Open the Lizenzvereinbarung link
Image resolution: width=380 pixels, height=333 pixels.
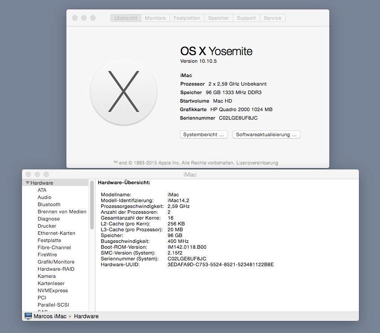[x=257, y=163]
